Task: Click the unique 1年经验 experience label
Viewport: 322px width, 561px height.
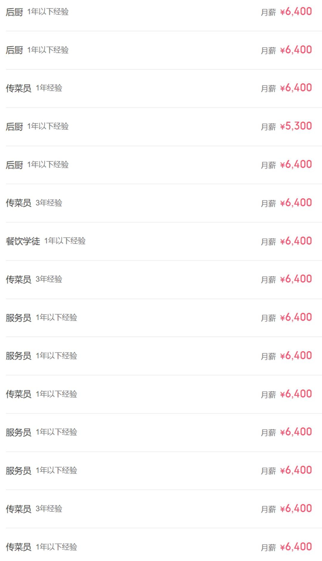Action: point(49,88)
